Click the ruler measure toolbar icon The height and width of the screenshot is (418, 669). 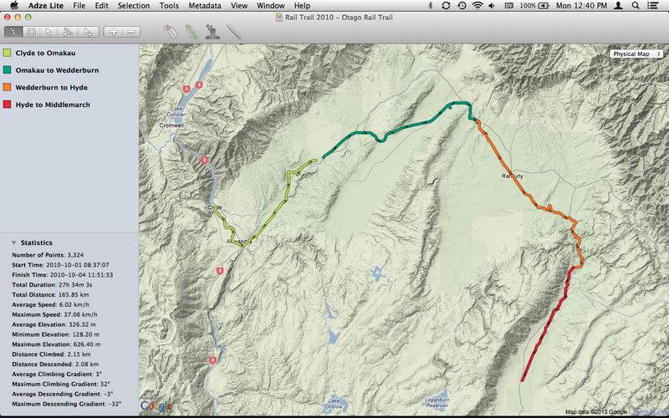click(x=233, y=32)
